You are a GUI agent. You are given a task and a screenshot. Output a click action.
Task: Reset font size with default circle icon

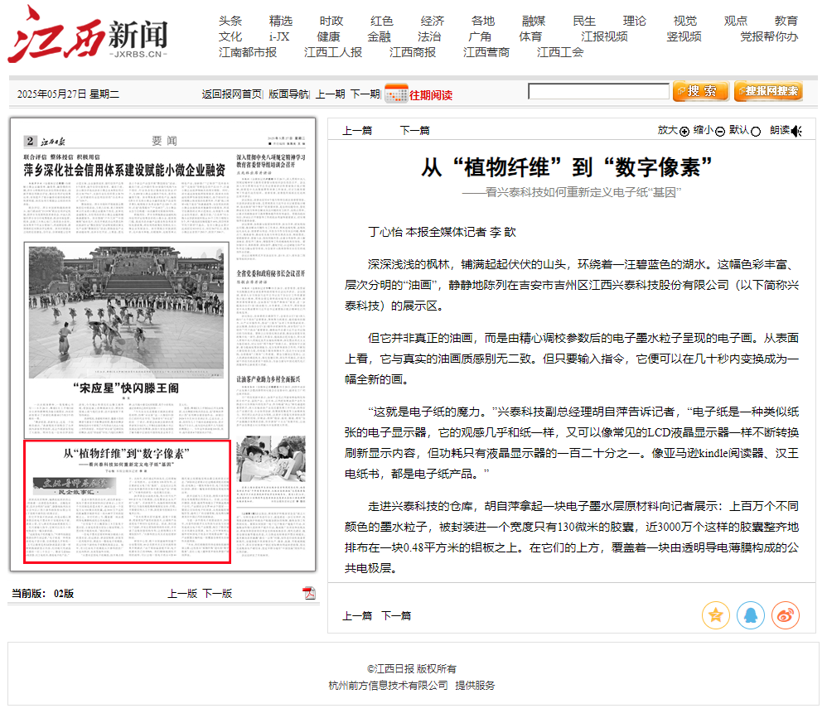point(755,131)
